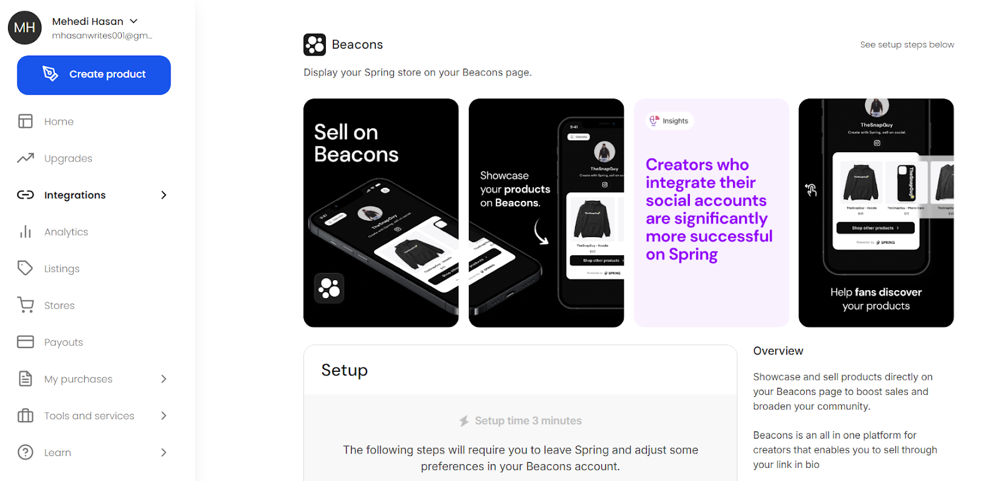999x481 pixels.
Task: Open the Analytics bar chart icon
Action: point(25,231)
